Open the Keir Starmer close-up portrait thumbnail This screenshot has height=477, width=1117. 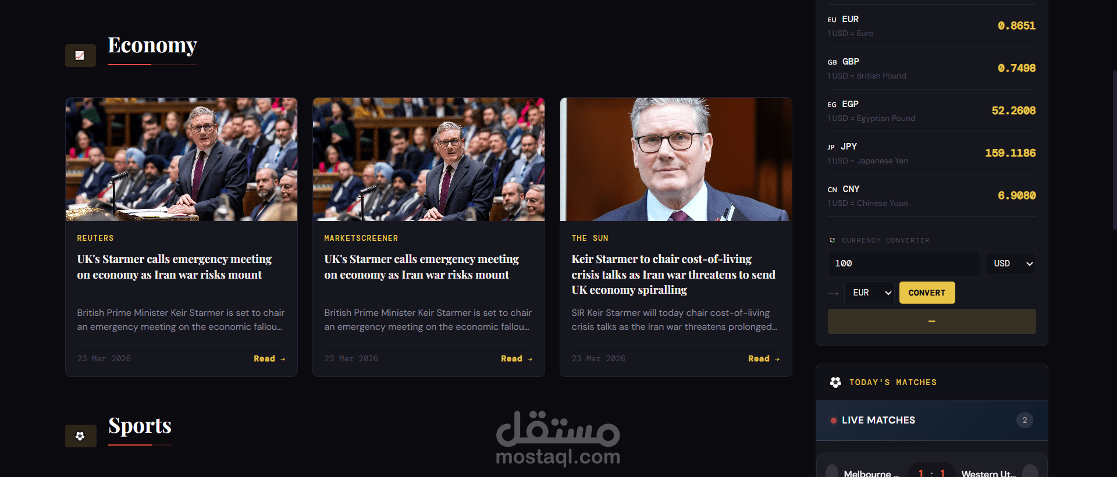675,159
